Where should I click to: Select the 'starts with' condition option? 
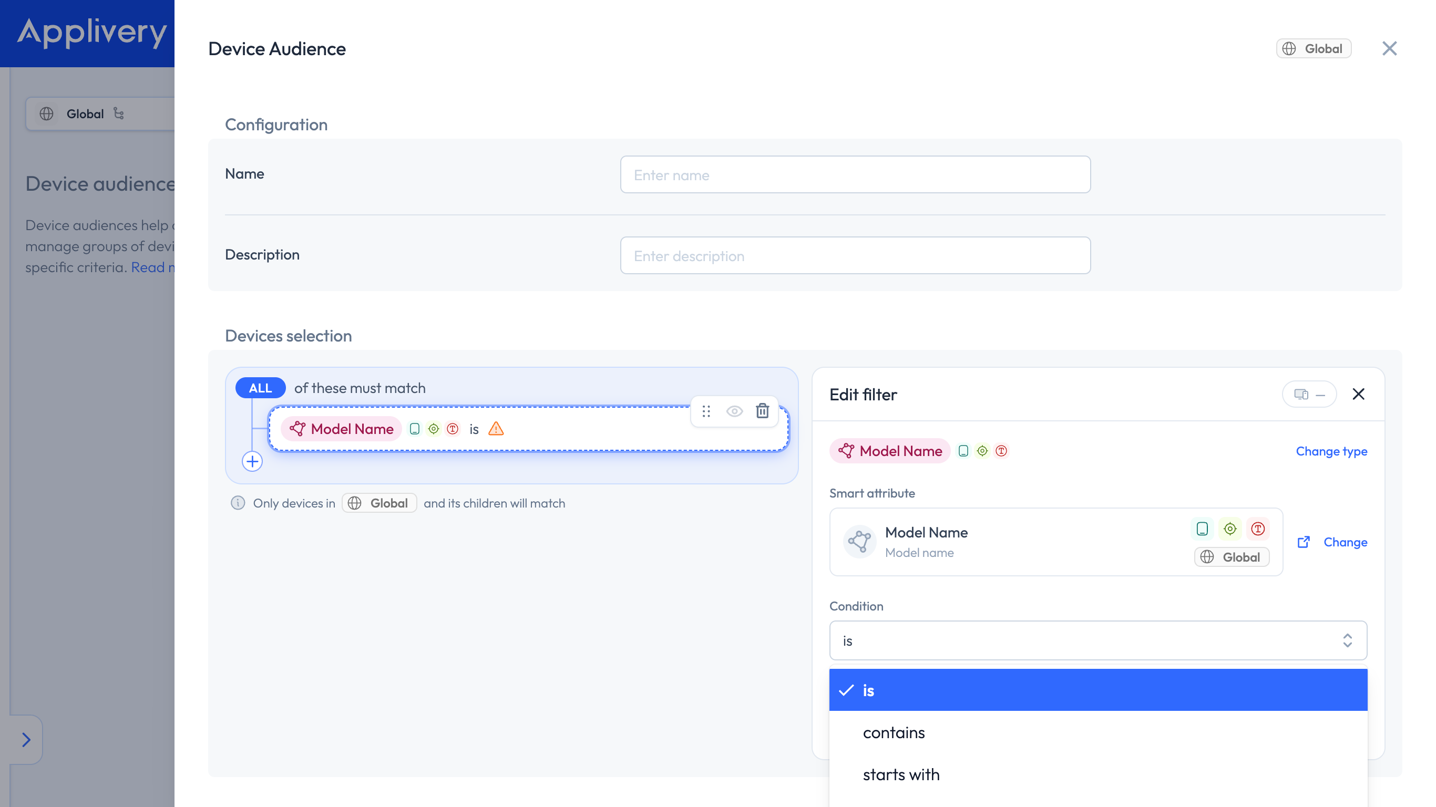point(1097,774)
